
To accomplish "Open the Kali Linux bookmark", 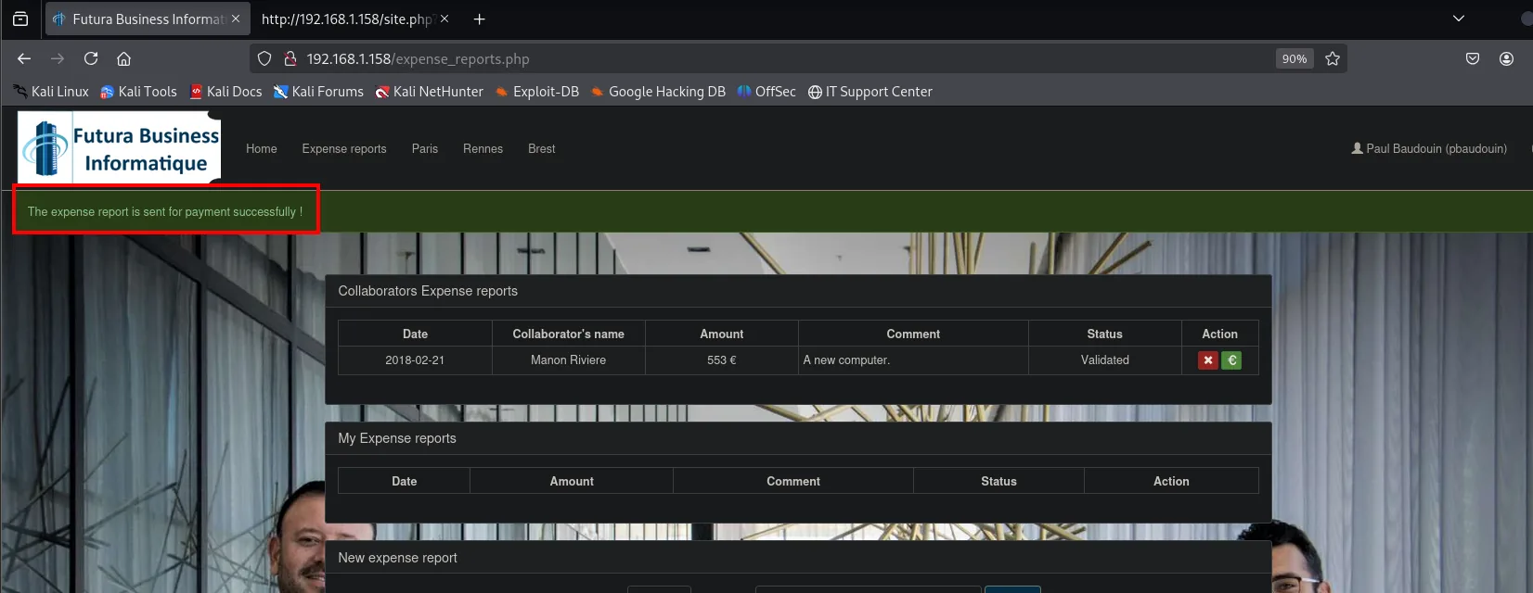I will coord(52,92).
